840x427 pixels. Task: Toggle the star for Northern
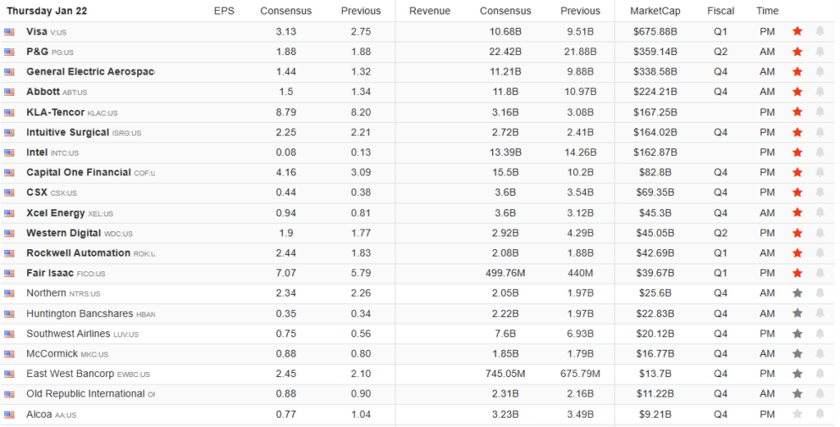(797, 293)
